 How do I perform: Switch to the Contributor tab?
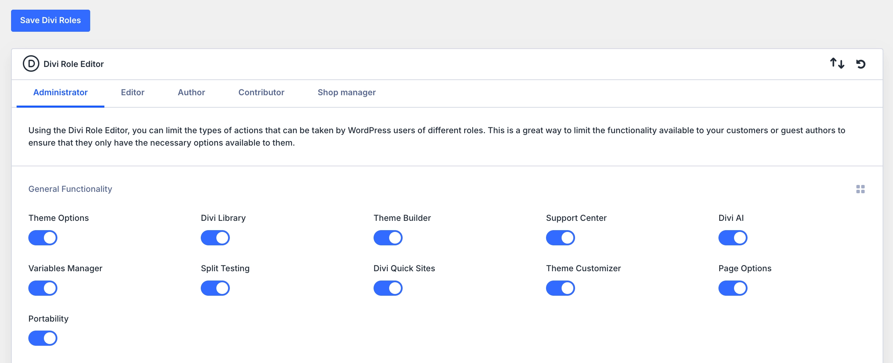click(261, 93)
